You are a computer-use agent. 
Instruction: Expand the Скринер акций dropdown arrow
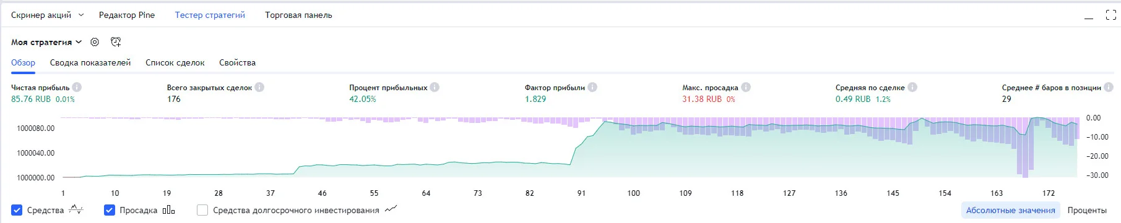[x=81, y=15]
